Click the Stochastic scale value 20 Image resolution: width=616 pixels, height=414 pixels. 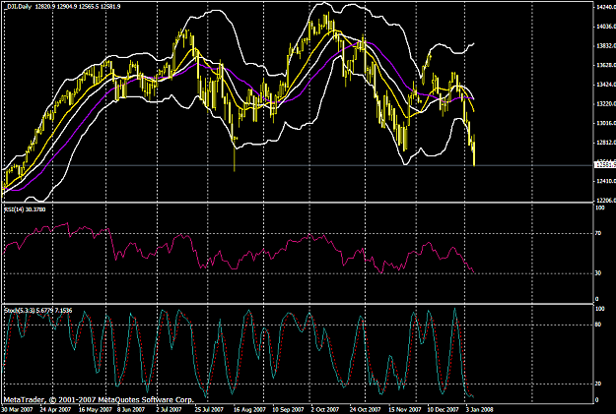pos(598,384)
